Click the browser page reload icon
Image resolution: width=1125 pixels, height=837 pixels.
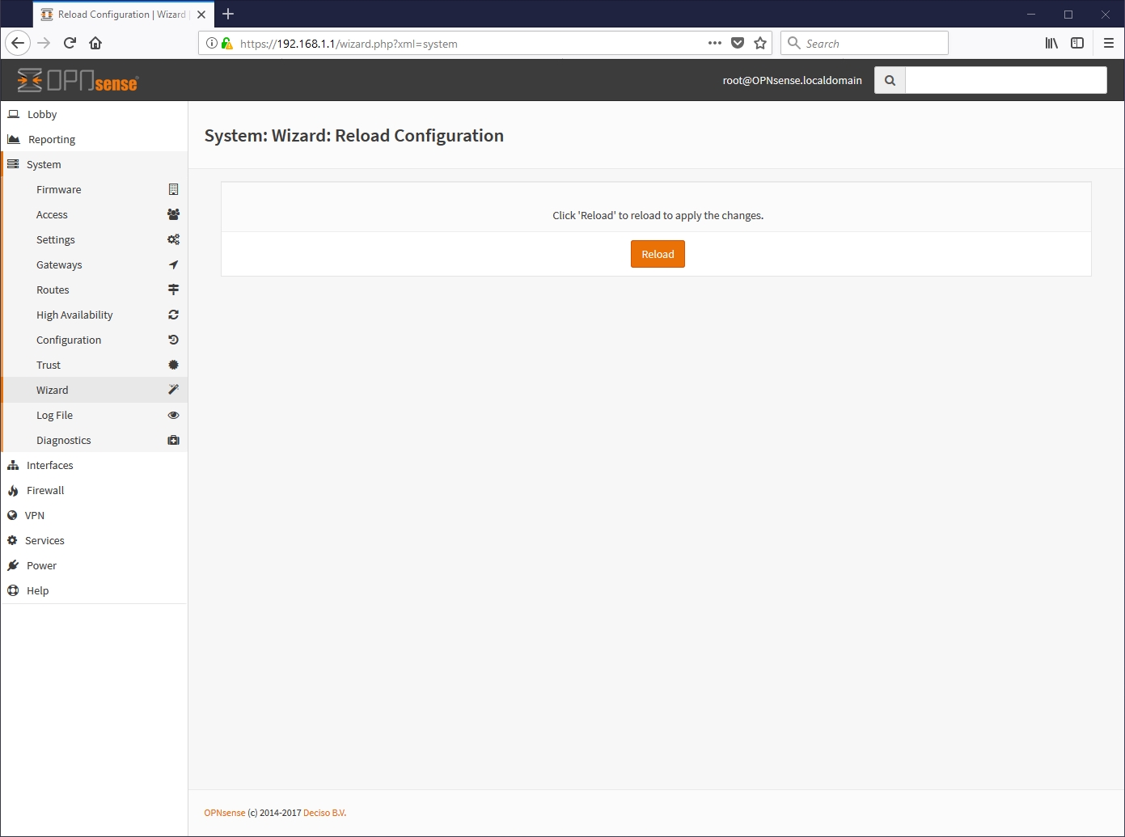[x=70, y=43]
